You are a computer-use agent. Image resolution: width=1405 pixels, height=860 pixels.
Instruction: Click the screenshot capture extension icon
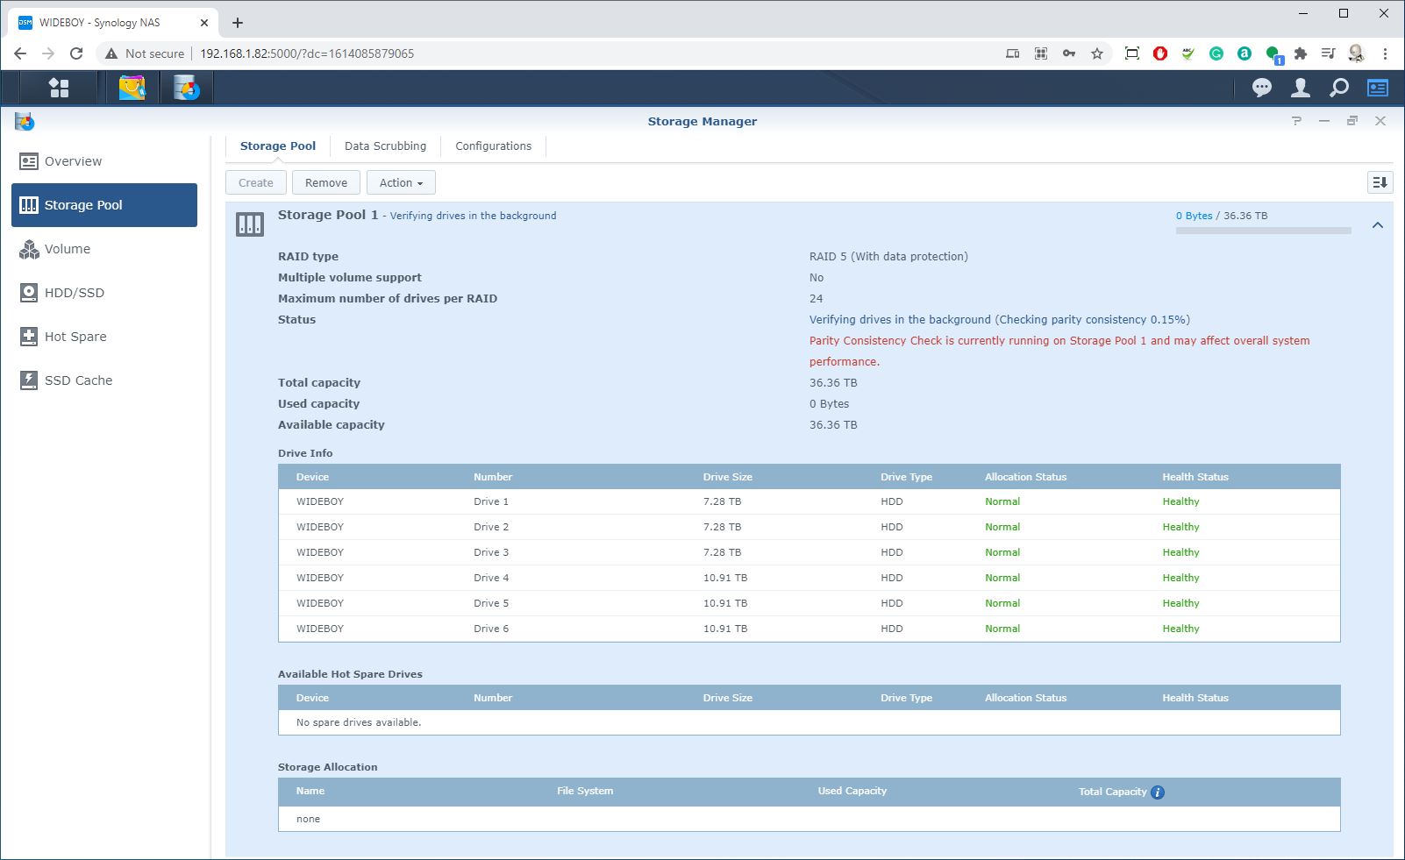(1132, 53)
